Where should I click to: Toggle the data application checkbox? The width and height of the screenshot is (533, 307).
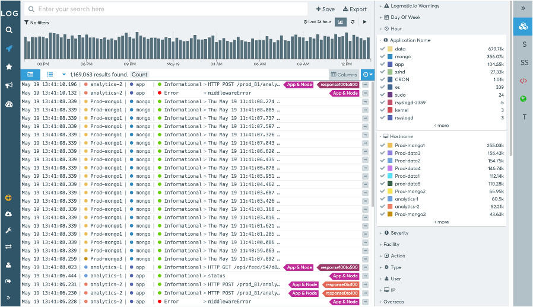[382, 49]
